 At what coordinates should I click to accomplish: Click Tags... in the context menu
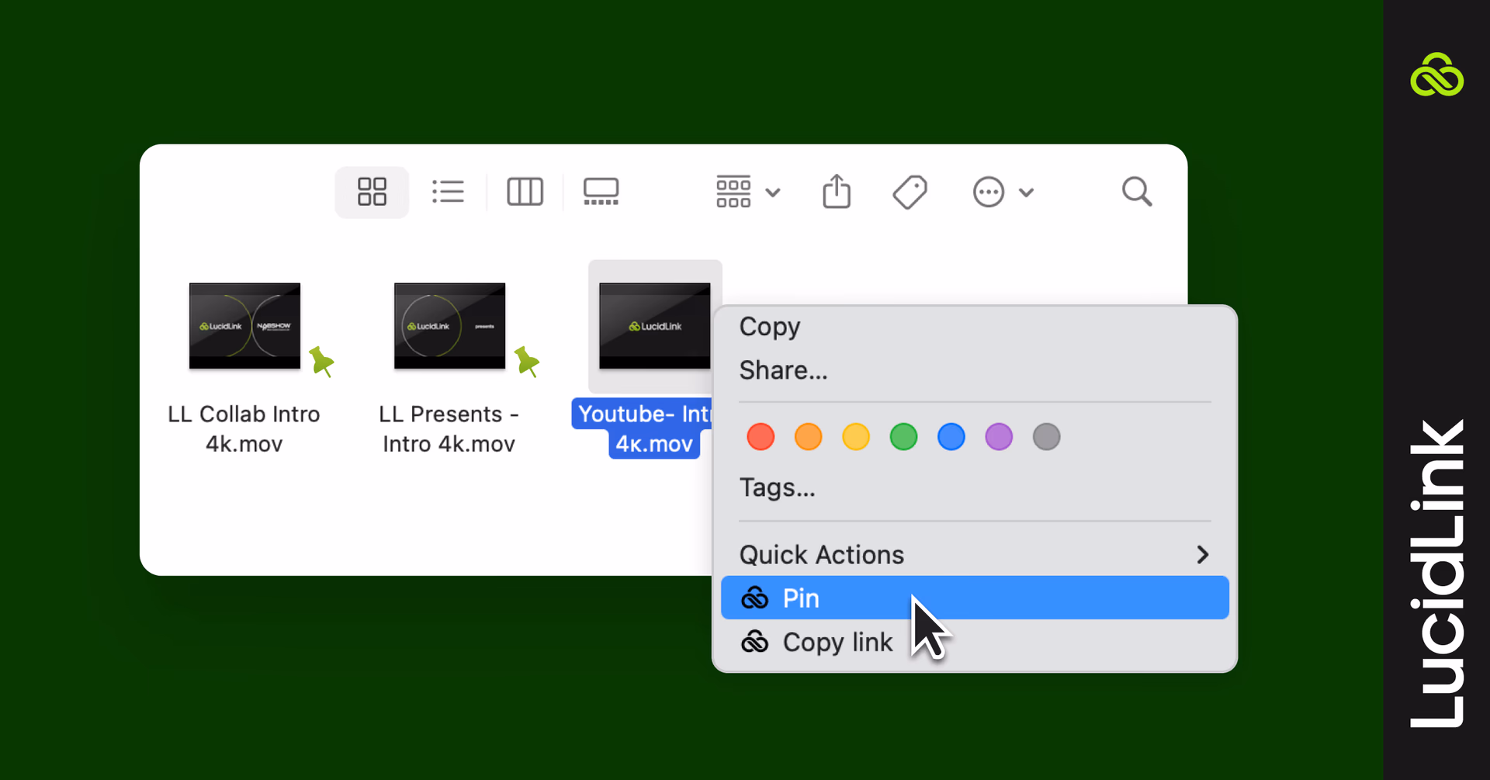tap(777, 487)
